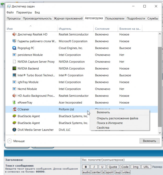Click the Img button in the forum editor
This screenshot has width=163, height=175.
[x=135, y=167]
